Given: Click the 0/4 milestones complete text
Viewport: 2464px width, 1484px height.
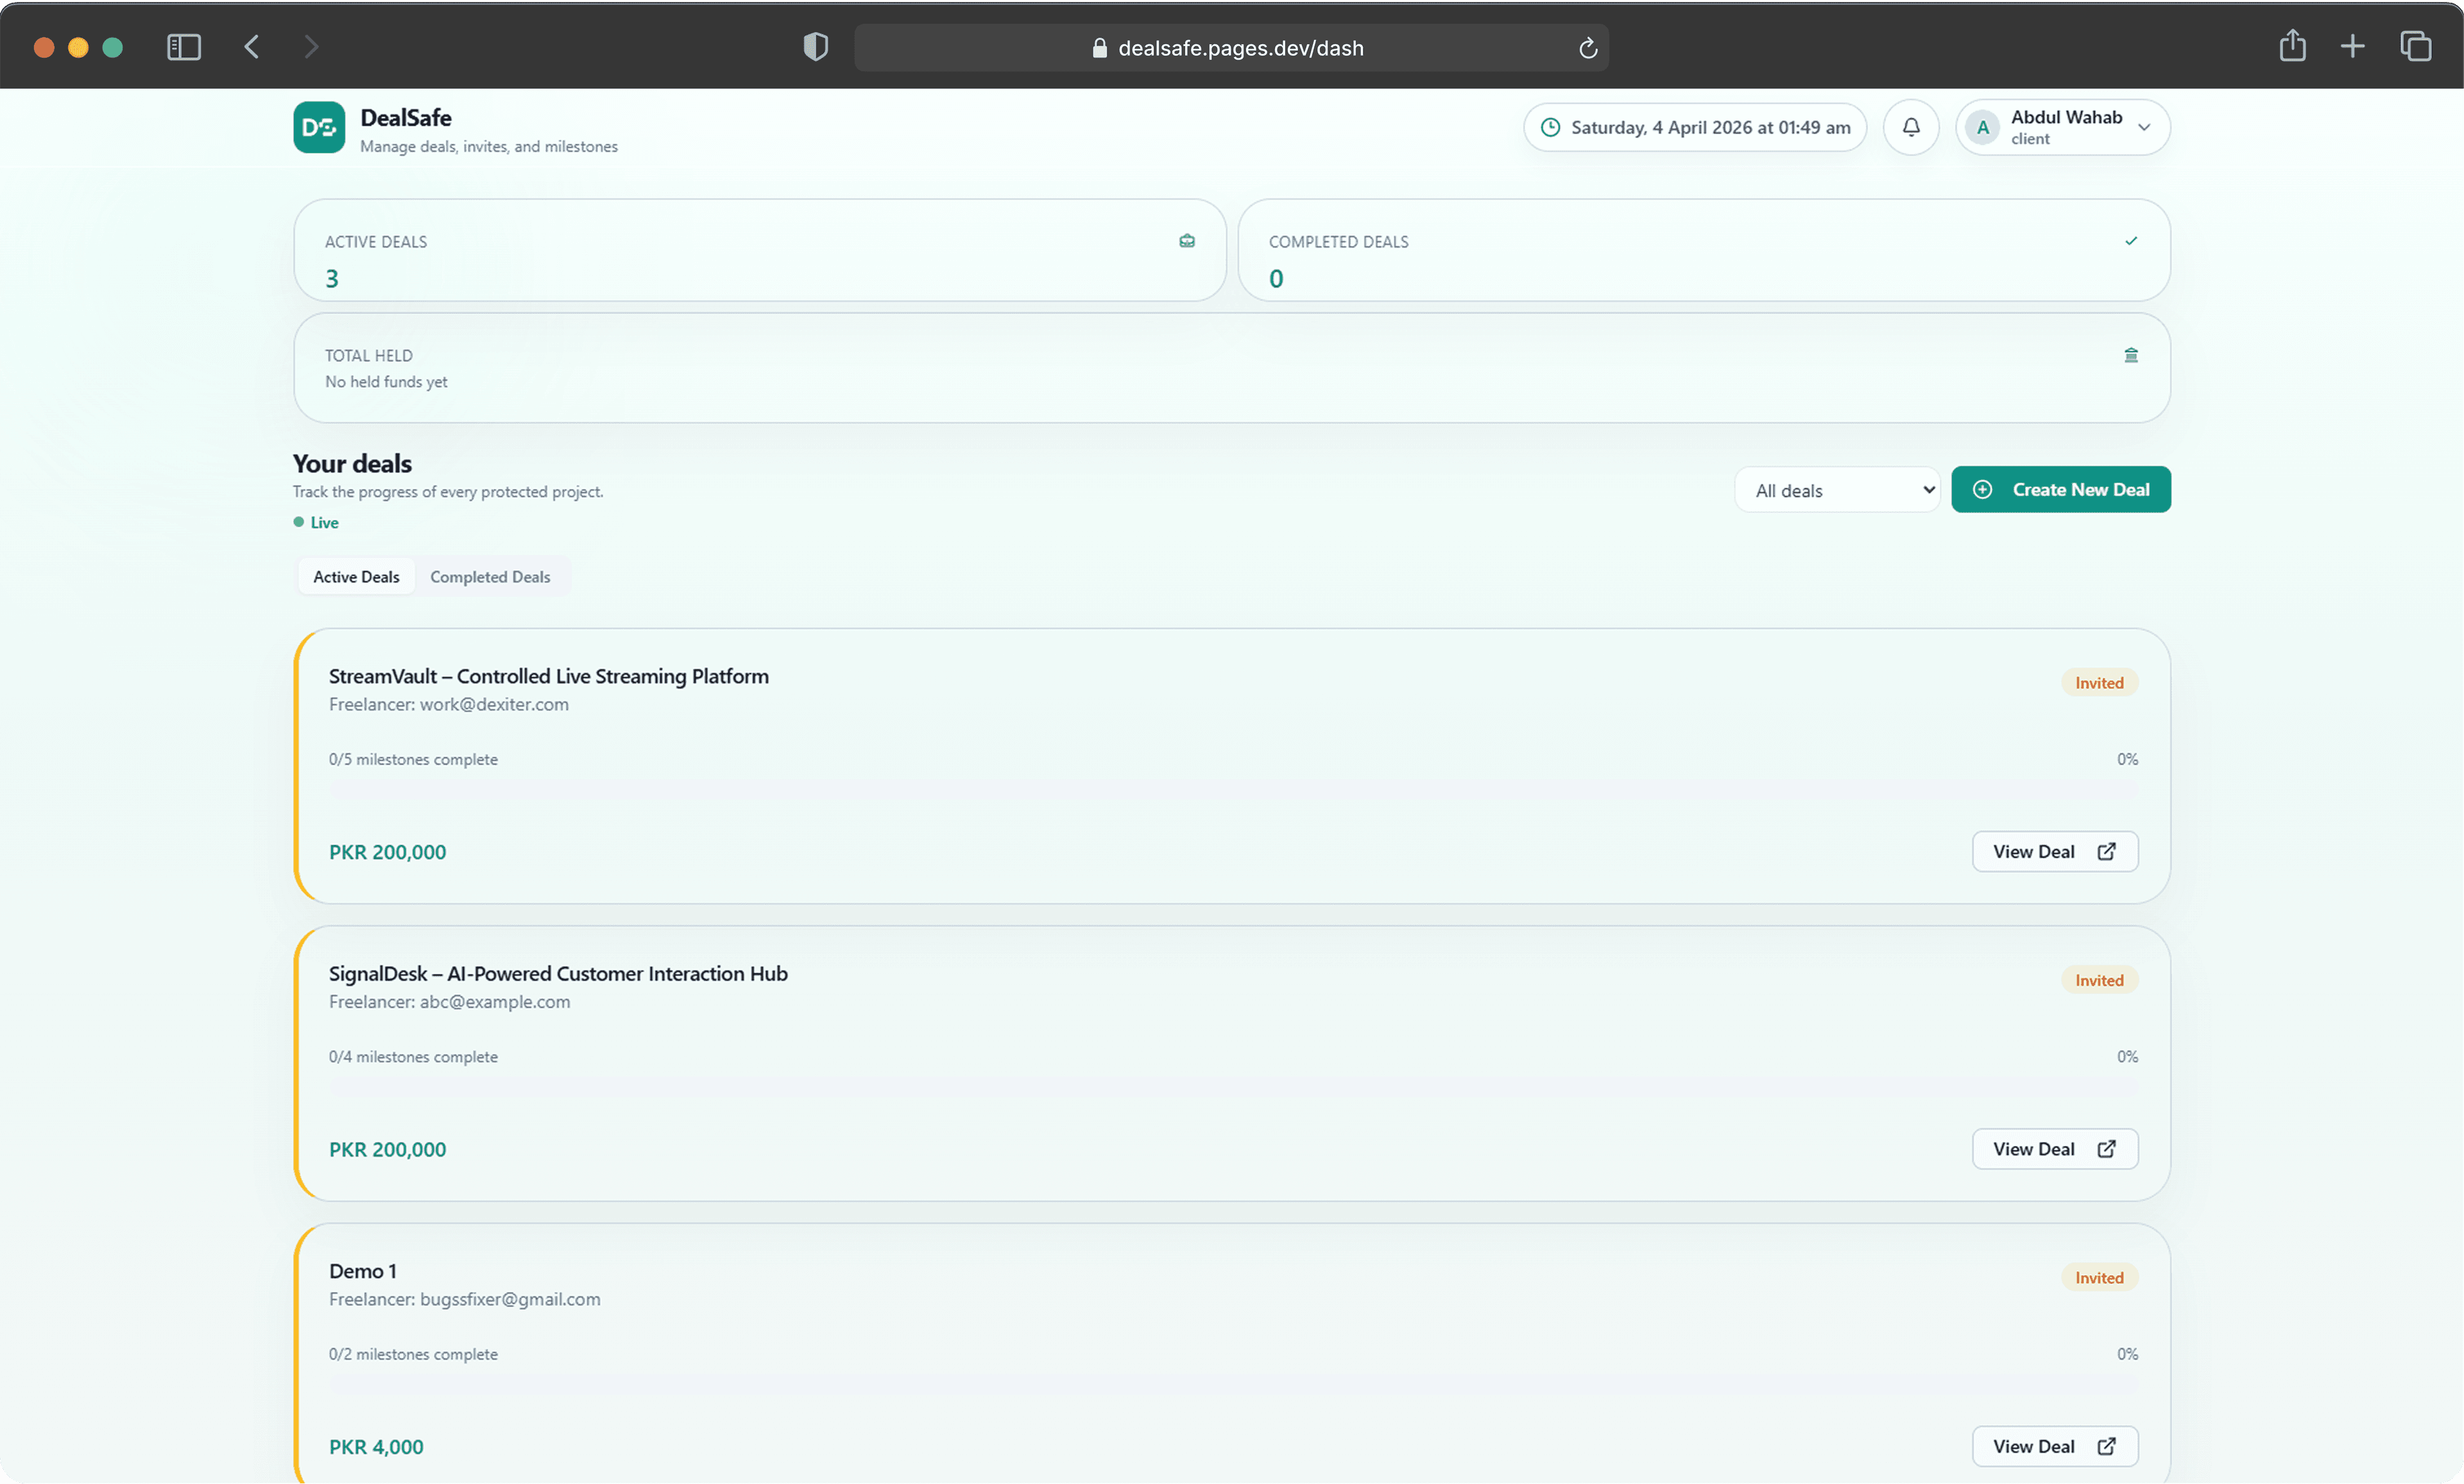Looking at the screenshot, I should pos(413,1057).
